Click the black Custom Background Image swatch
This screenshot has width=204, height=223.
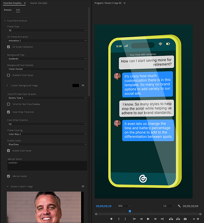click(76, 85)
